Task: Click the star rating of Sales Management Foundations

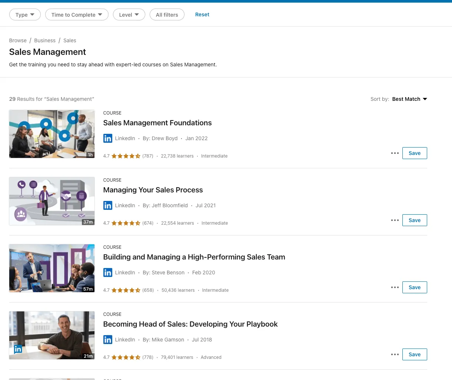Action: (126, 156)
